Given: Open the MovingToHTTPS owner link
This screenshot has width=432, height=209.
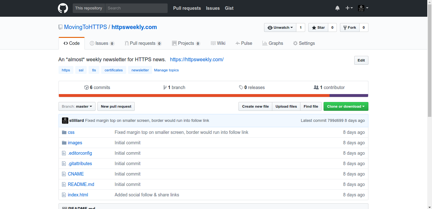Looking at the screenshot, I should 86,27.
